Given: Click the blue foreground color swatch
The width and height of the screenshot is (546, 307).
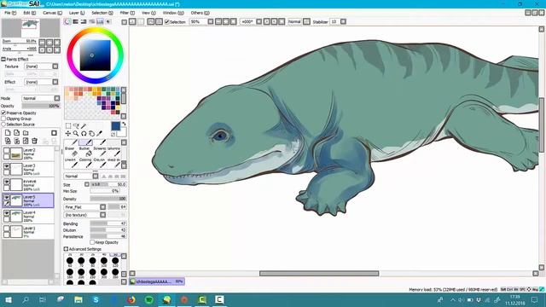Looking at the screenshot, I should pyautogui.click(x=116, y=126).
